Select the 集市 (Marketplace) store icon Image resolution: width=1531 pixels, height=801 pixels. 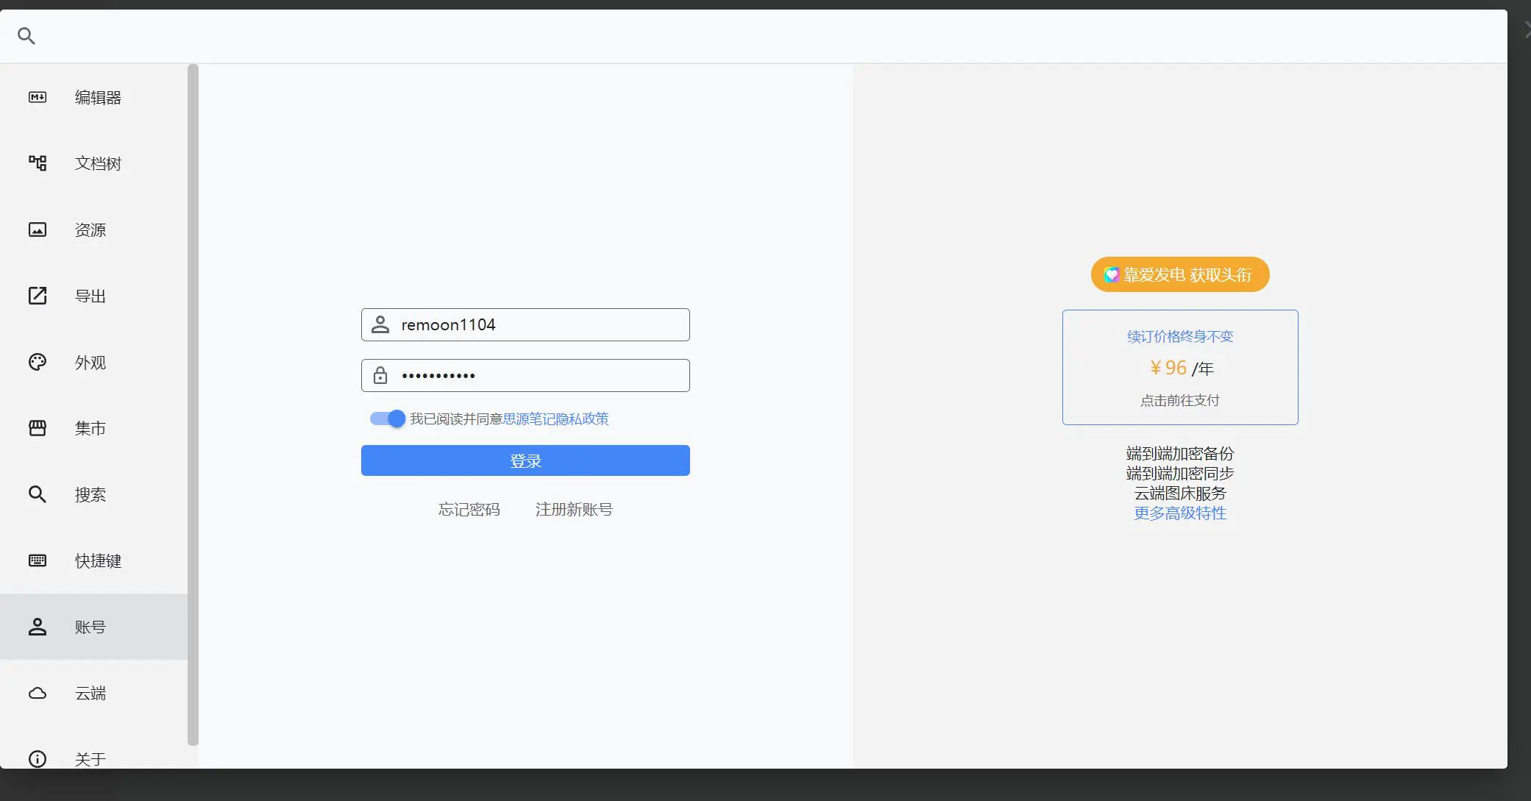pyautogui.click(x=38, y=428)
